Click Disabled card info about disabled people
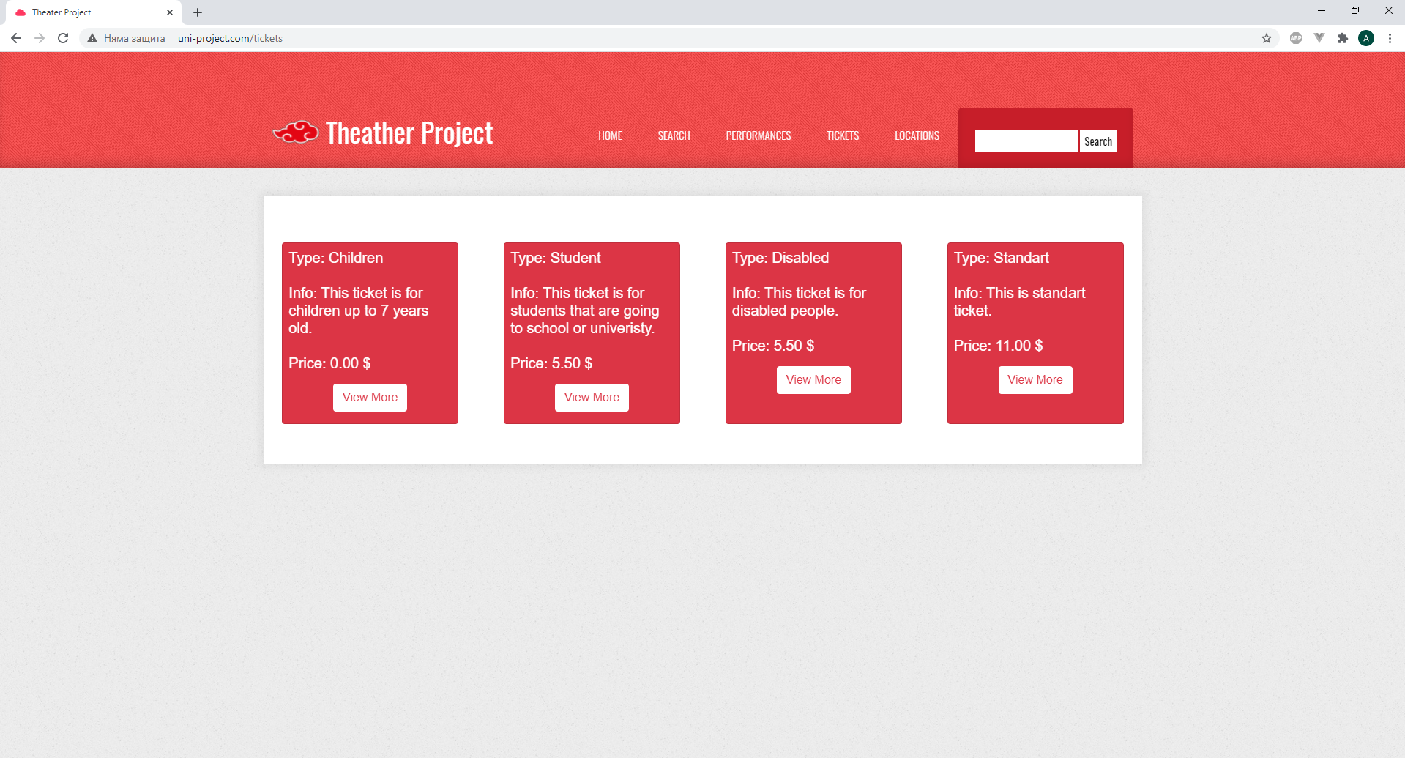 coord(799,302)
